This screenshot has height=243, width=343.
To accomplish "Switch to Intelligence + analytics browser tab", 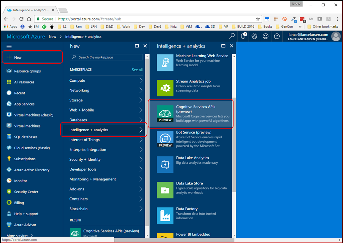I will pyautogui.click(x=30, y=10).
